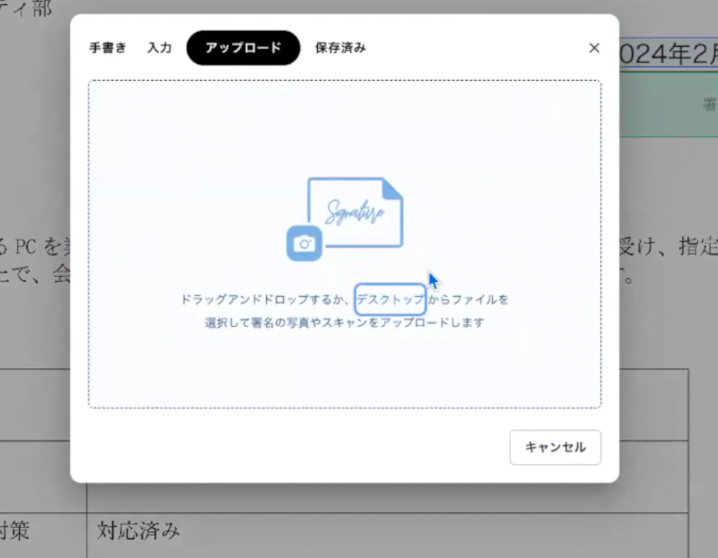Select the 2024年2月 date field behind dialog

pos(668,54)
